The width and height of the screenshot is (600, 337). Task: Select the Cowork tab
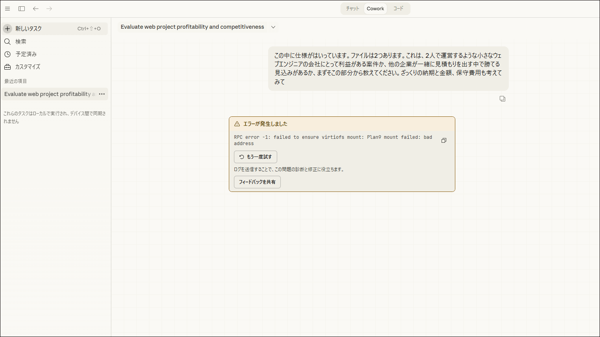(x=375, y=9)
